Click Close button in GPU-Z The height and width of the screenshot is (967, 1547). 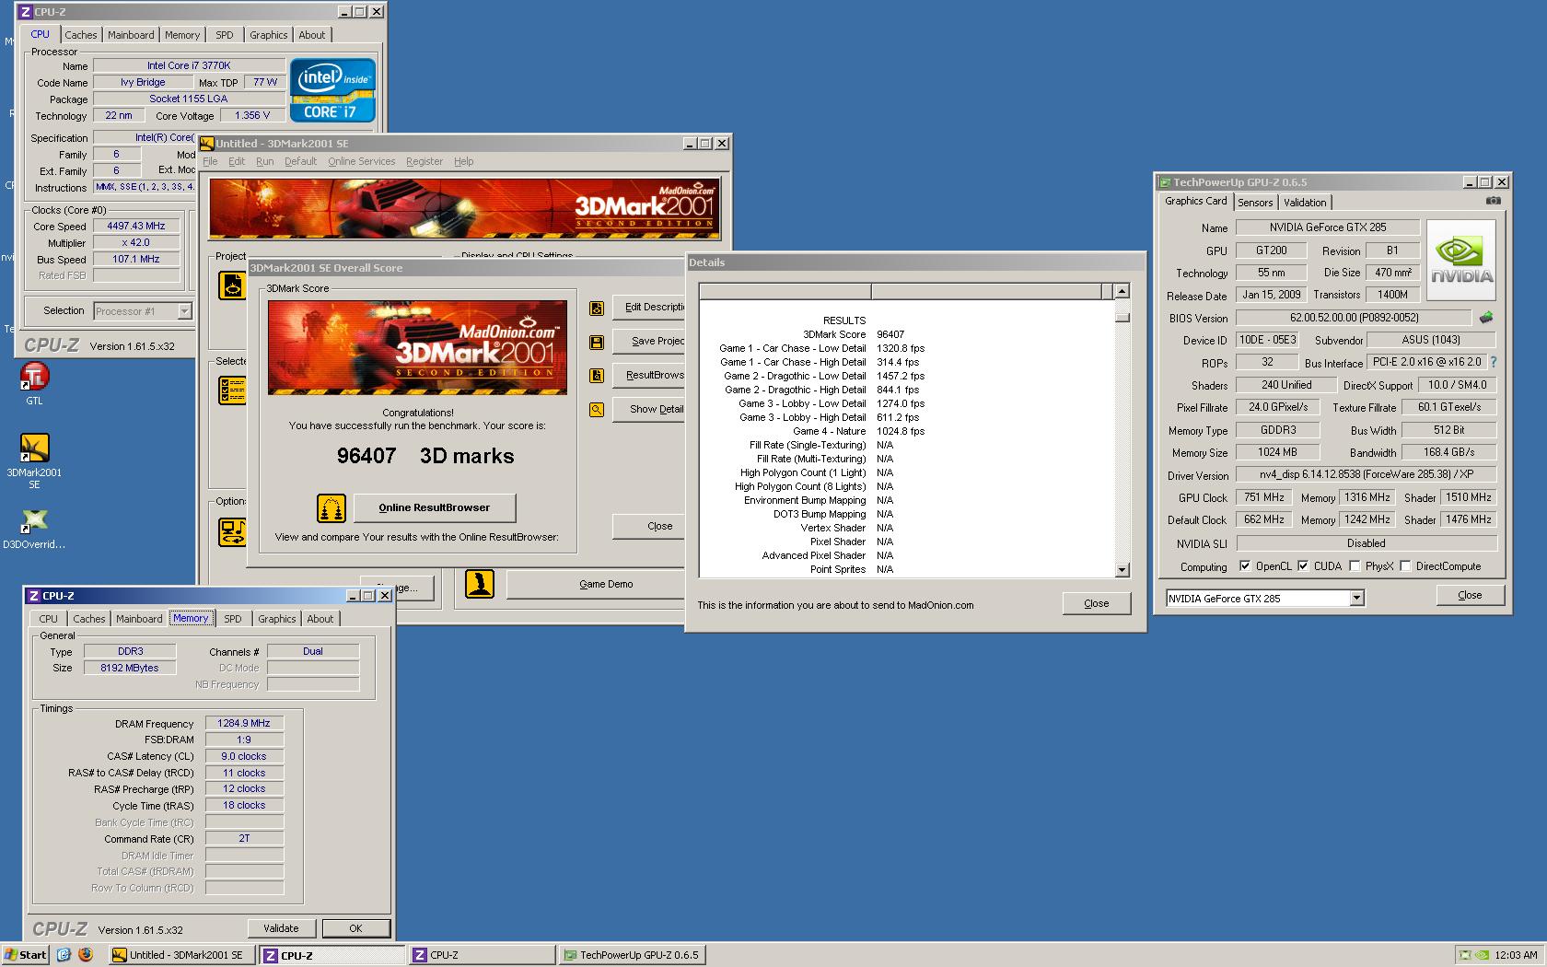1470,595
